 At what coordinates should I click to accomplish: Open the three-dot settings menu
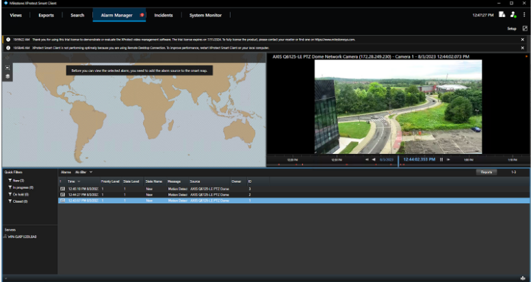[x=524, y=14]
